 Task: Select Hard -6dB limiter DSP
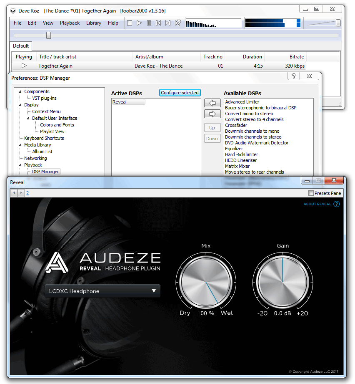click(241, 154)
